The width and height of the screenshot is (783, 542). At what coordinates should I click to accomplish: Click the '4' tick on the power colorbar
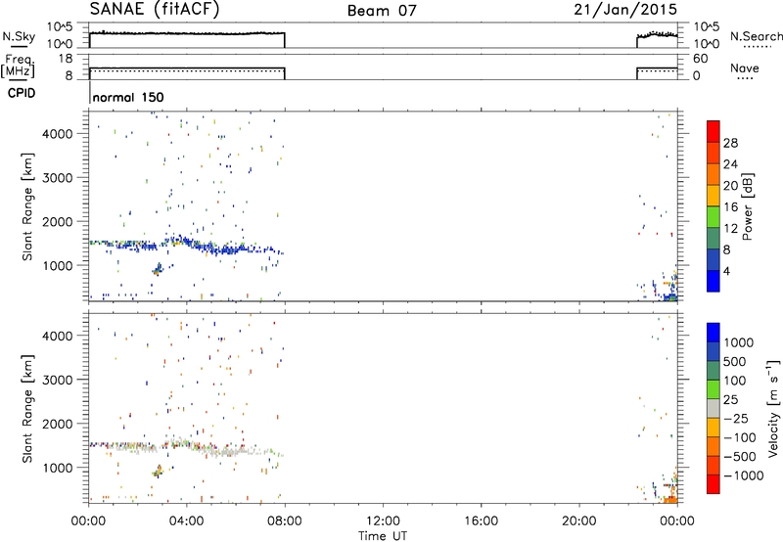click(x=726, y=271)
